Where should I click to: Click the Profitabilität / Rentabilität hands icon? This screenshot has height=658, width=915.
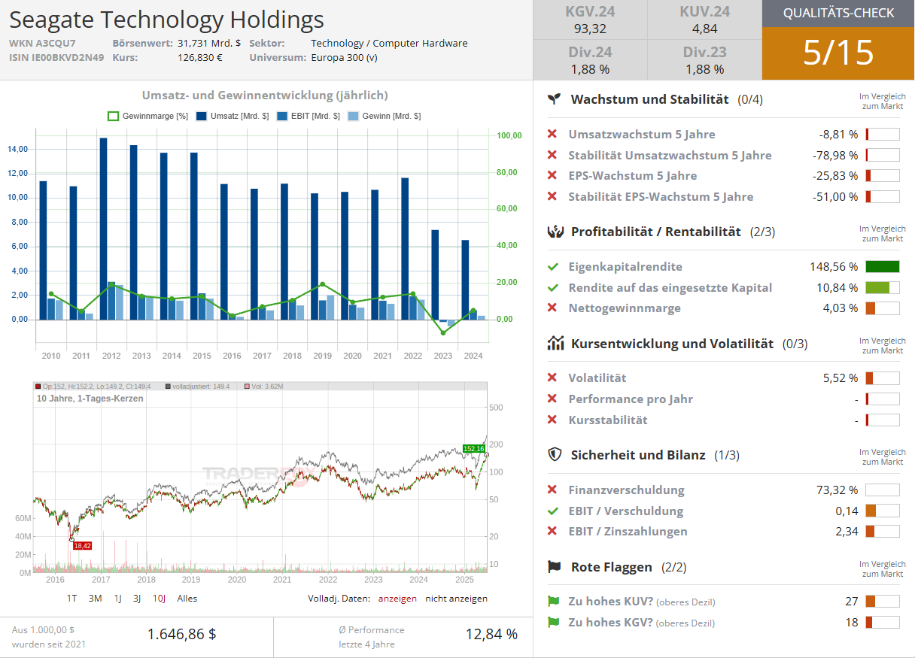(555, 232)
